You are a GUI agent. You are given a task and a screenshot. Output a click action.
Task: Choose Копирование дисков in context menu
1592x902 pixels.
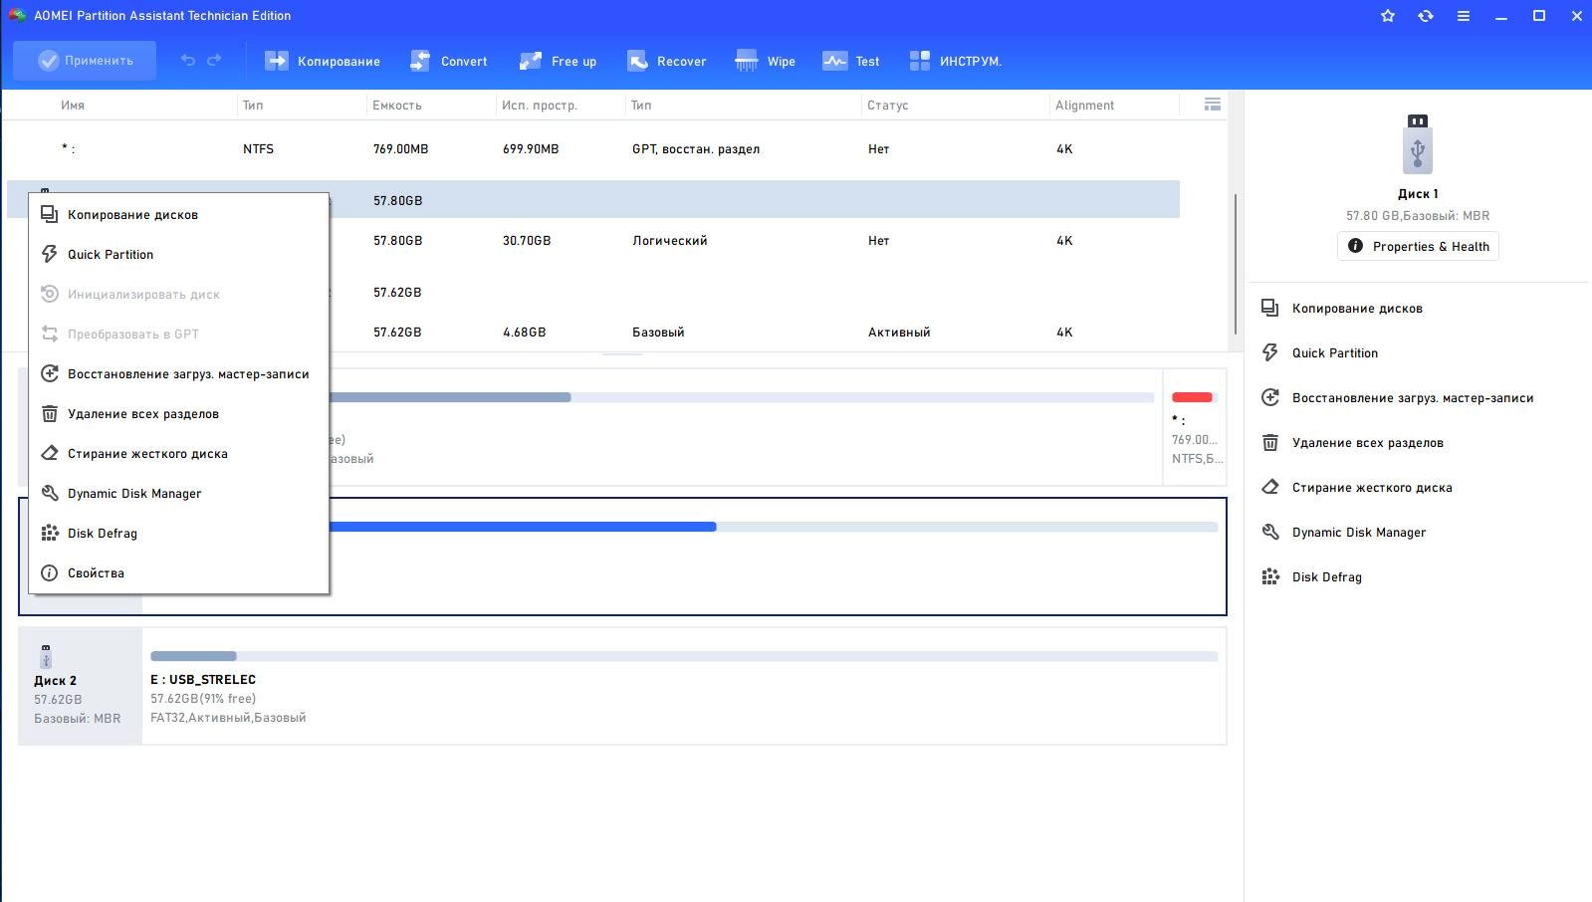click(x=179, y=215)
